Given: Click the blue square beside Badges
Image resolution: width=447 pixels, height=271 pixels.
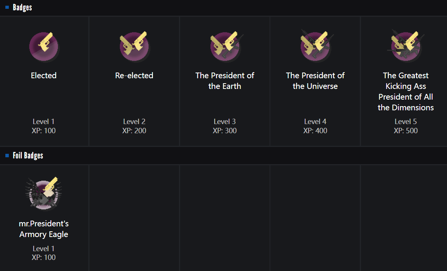Looking at the screenshot, I should (x=7, y=7).
